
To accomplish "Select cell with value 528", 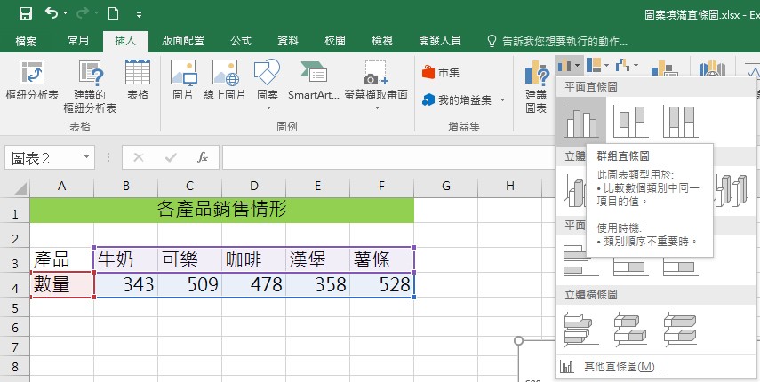I will 382,285.
